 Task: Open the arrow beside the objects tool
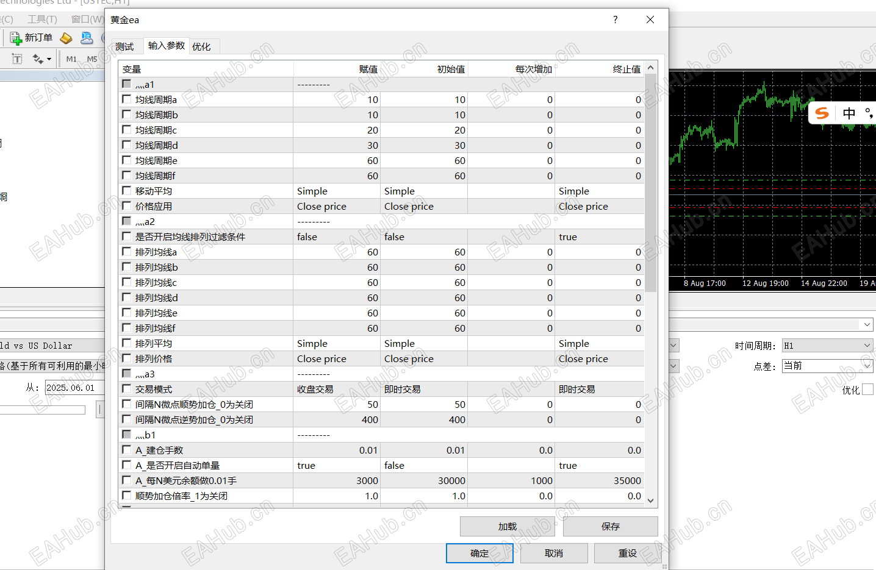click(49, 59)
